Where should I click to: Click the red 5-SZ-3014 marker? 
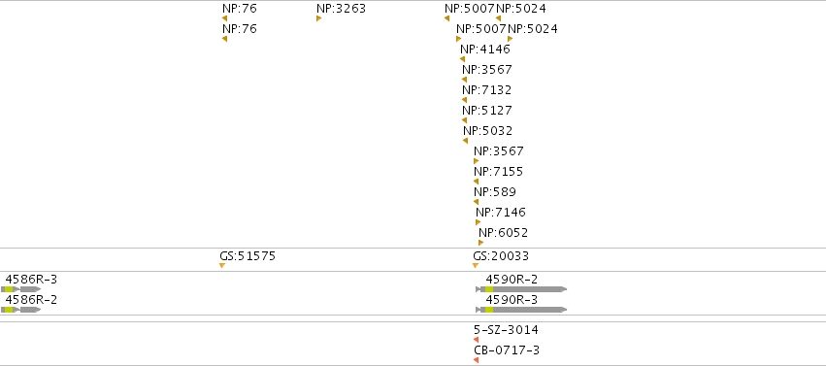click(476, 340)
